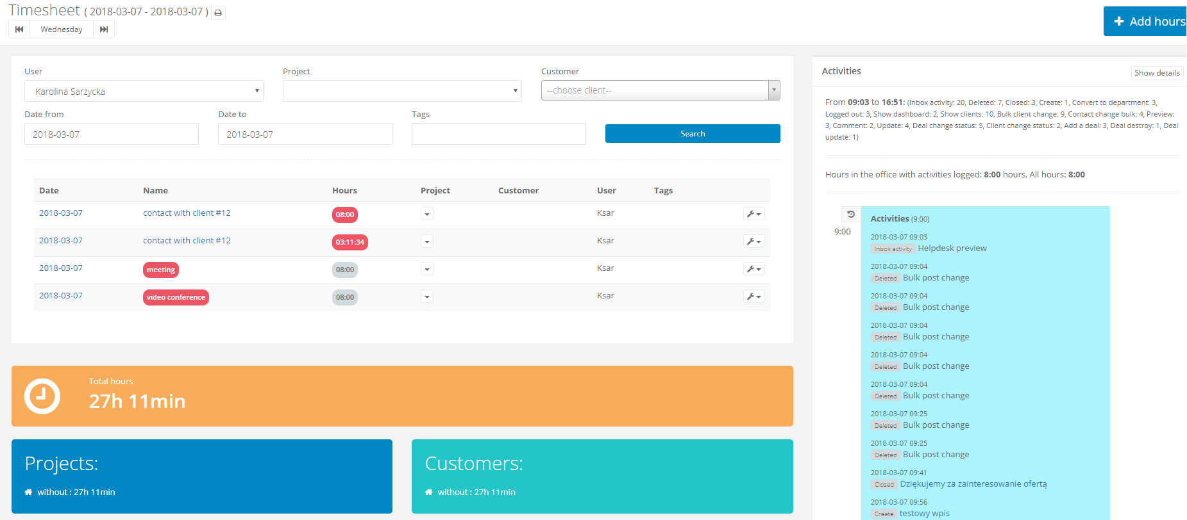Go to next day arrow
Screen dimensions: 1187x520
tap(104, 29)
